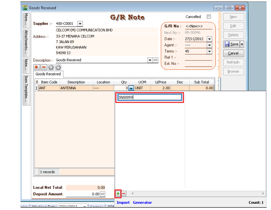
Task: Click the red plus add-row icon above grid
Action: [36, 68]
